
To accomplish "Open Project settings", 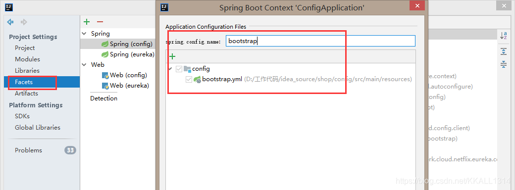I will [x=25, y=48].
